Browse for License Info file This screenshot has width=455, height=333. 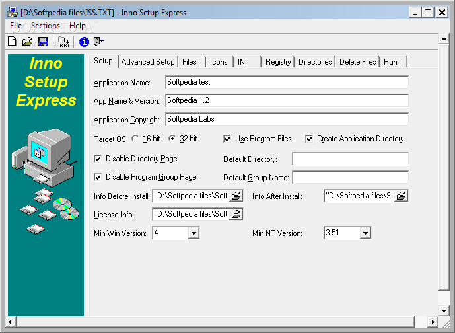[x=236, y=214]
